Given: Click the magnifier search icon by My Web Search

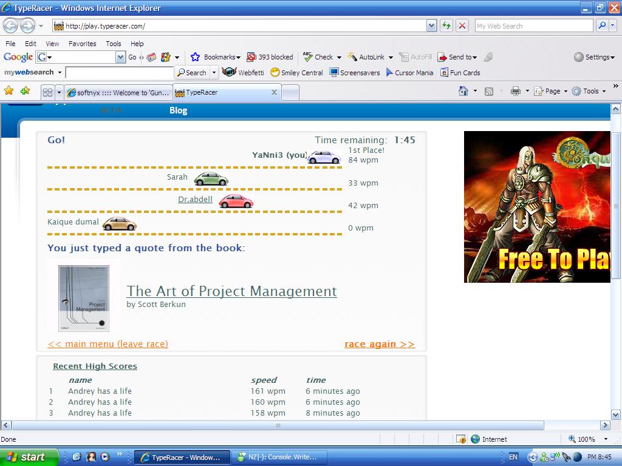Looking at the screenshot, I should coord(602,25).
